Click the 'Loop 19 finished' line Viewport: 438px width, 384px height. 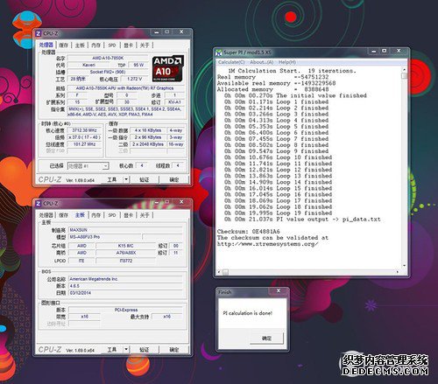pyautogui.click(x=278, y=213)
